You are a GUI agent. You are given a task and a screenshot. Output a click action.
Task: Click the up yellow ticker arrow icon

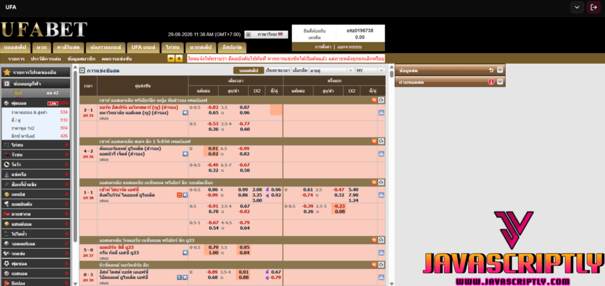click(179, 58)
